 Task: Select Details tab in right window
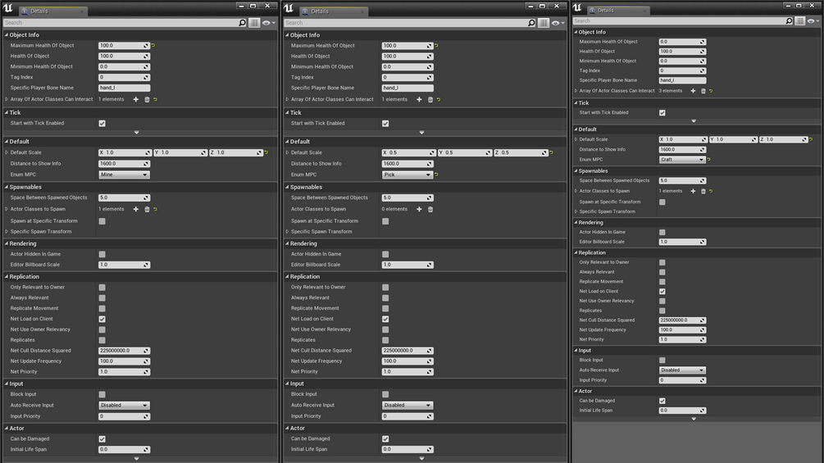[x=618, y=11]
